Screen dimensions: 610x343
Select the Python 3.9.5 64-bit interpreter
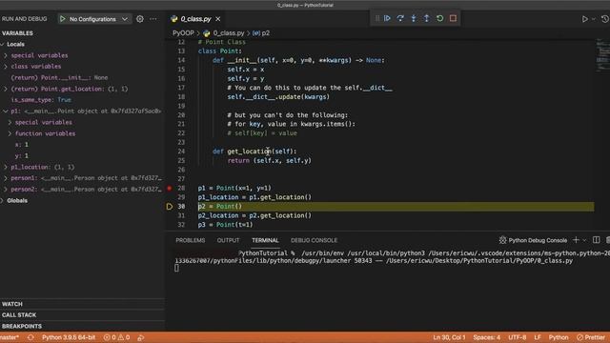point(69,337)
